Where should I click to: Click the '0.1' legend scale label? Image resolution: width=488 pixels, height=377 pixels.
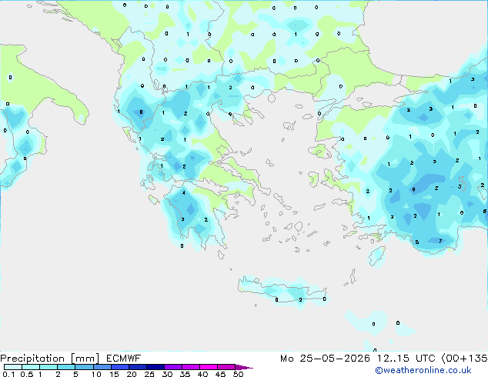point(8,374)
